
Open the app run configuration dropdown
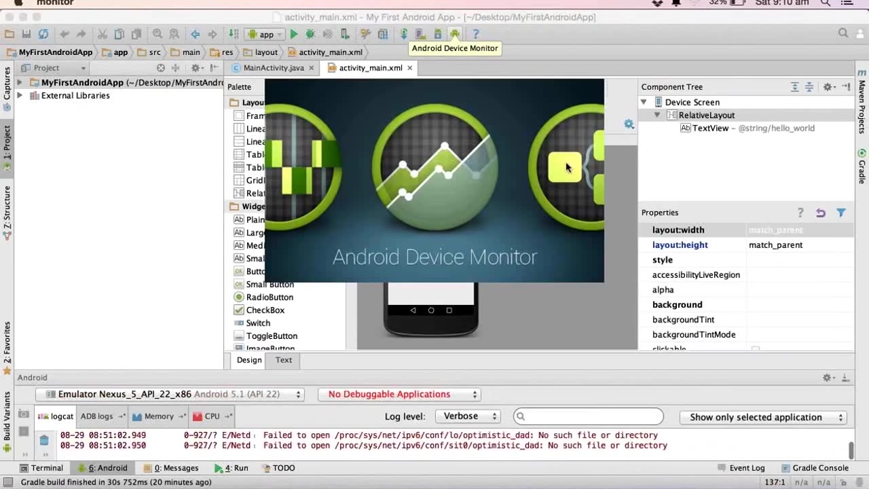(x=265, y=34)
